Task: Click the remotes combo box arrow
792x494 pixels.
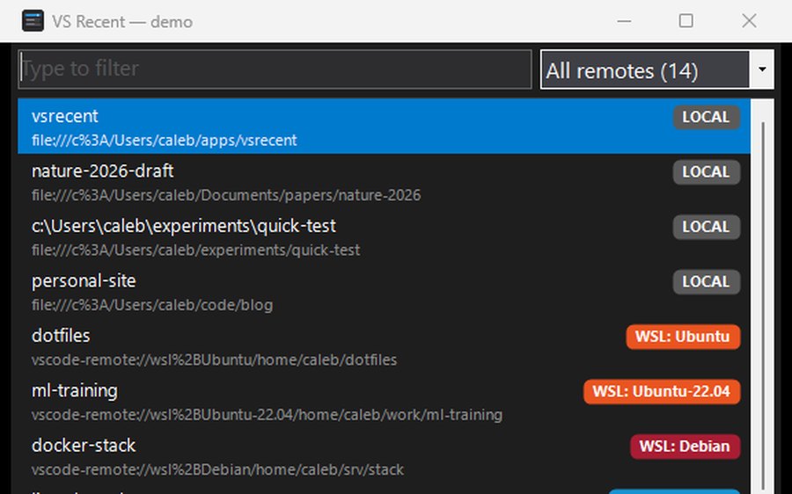Action: tap(762, 69)
